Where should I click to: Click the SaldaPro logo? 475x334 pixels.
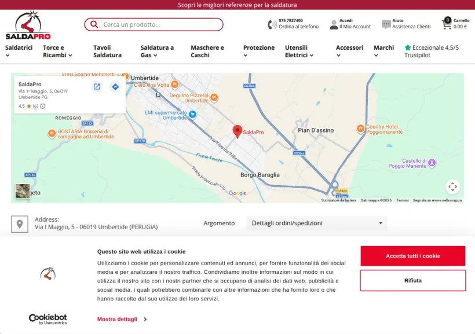pos(28,25)
